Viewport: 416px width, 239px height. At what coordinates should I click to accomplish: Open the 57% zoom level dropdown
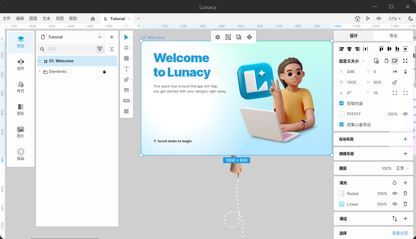coord(395,19)
